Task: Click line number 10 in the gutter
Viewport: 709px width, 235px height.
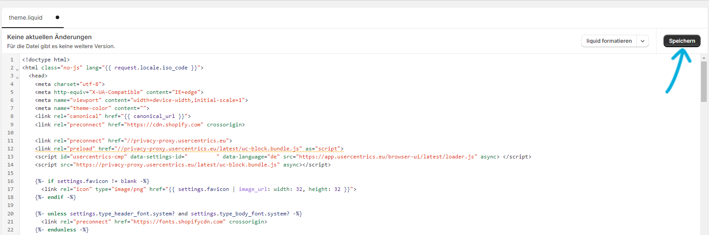Action: click(x=10, y=133)
